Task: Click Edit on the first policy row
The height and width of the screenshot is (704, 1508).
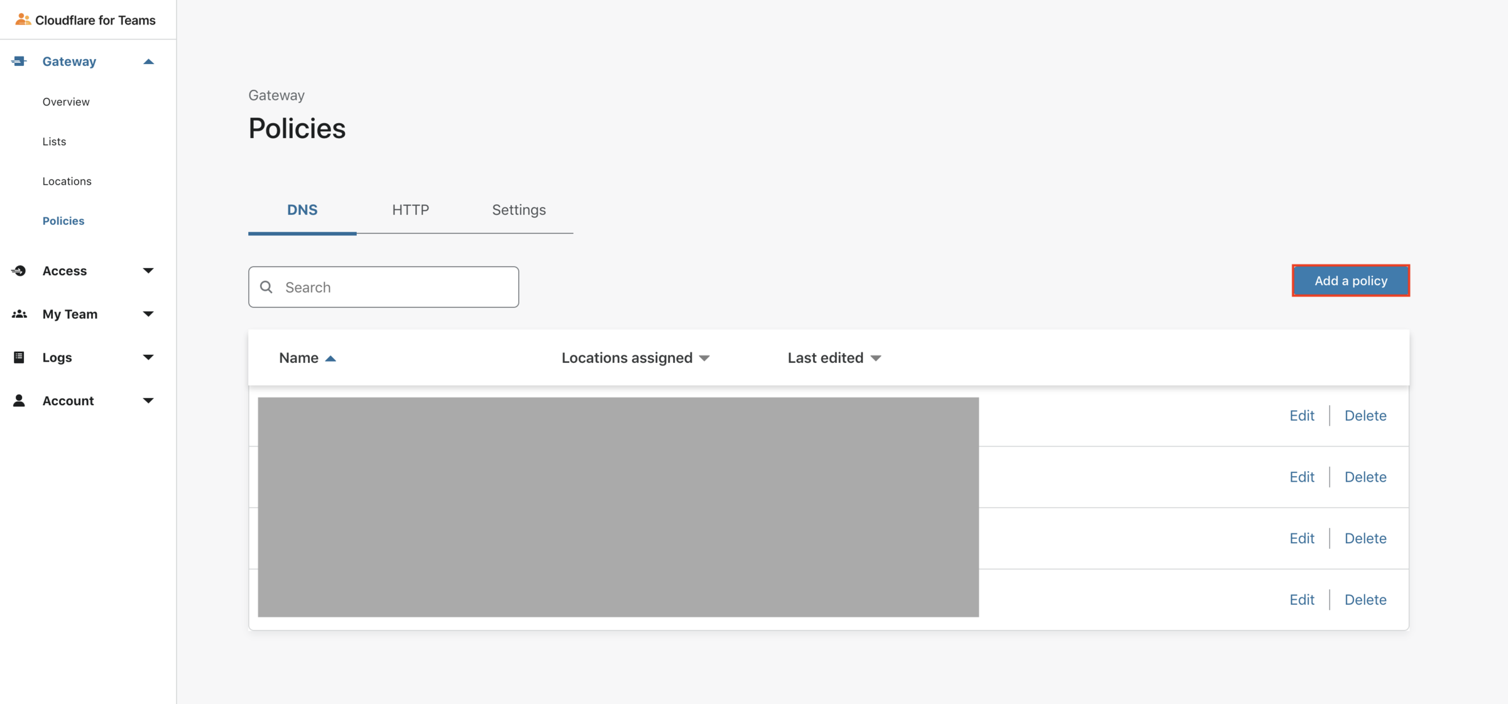Action: coord(1301,415)
